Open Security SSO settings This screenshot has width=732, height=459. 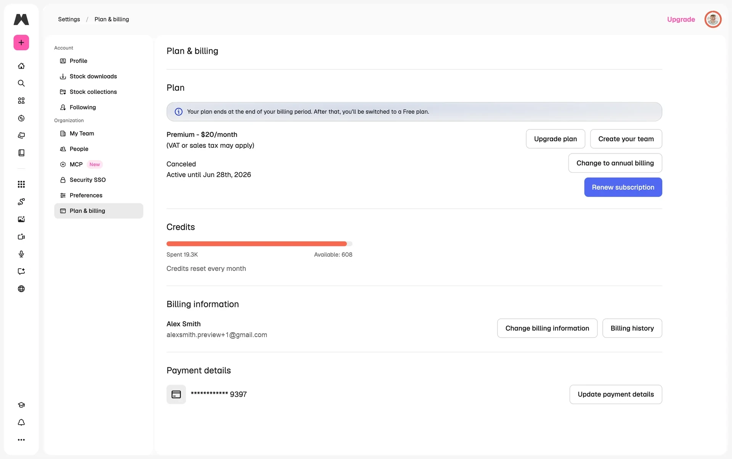99,180
